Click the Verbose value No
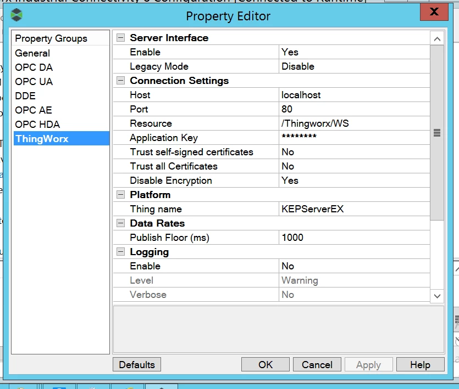 tap(354, 295)
